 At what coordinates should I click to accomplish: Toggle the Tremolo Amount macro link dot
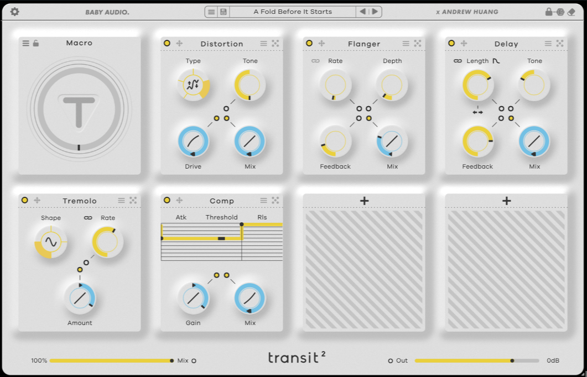tap(80, 270)
